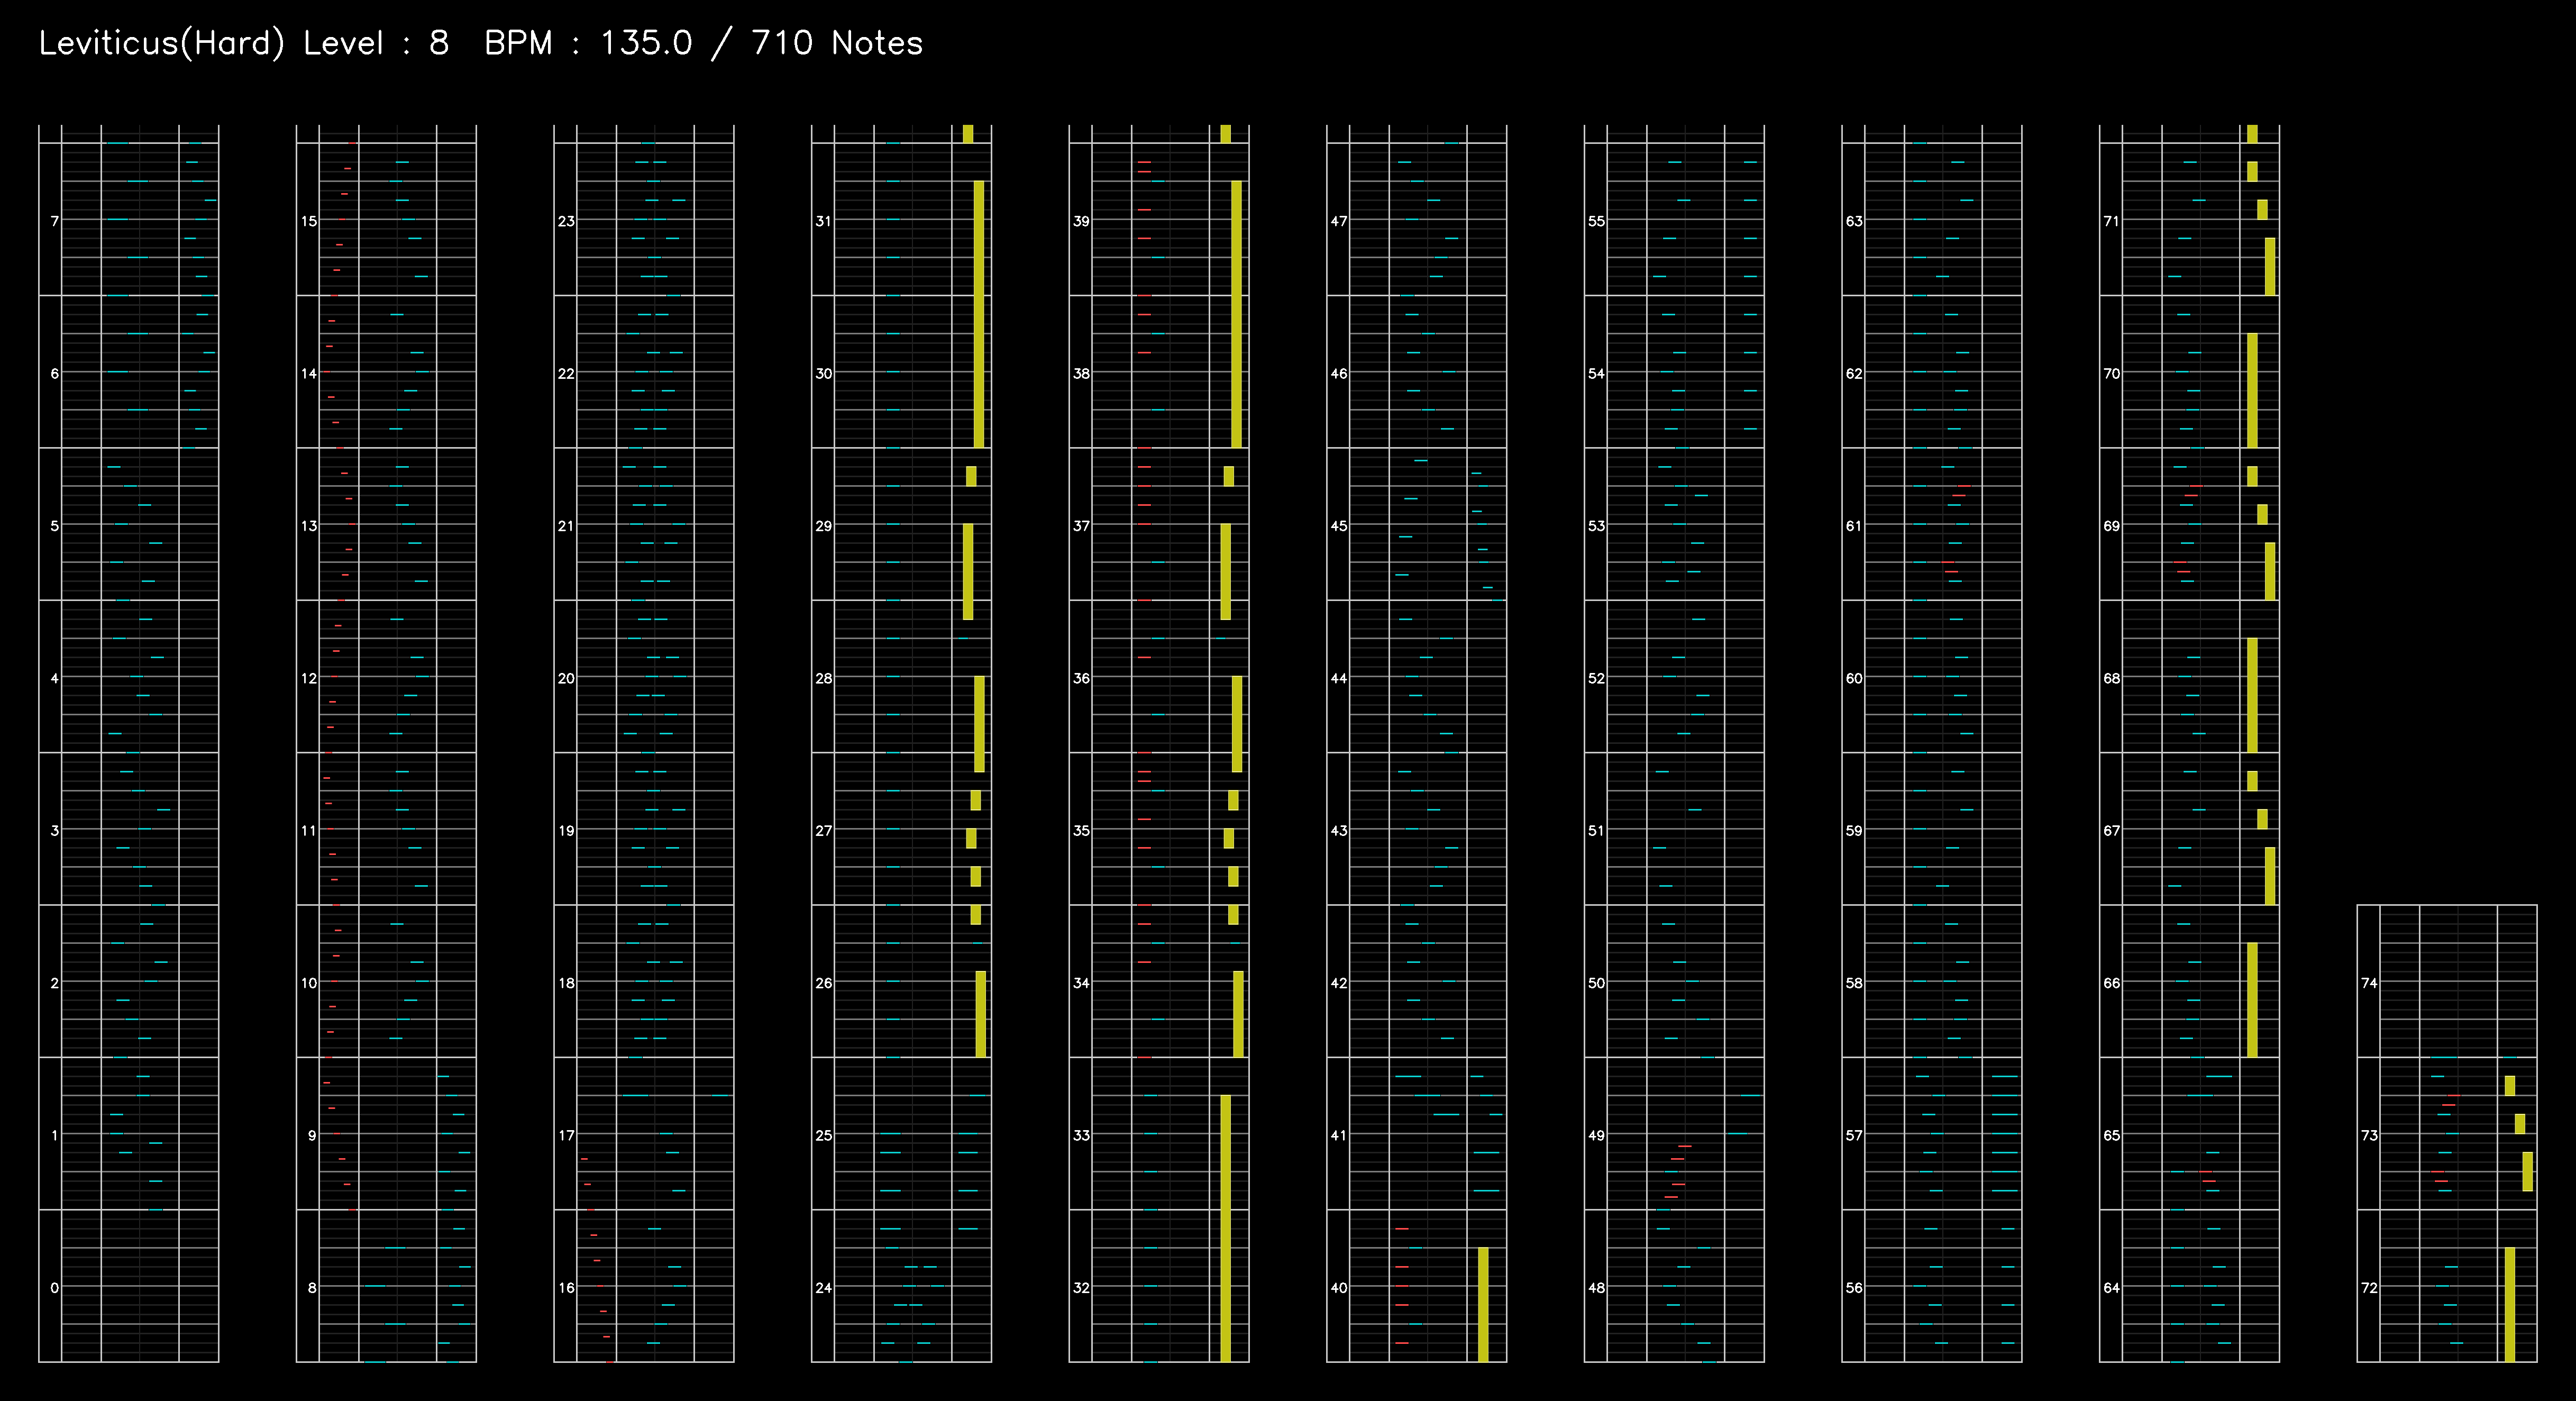Screen dimensions: 2576x1401
Task: Select the yellow long note spanning measures 30-31
Action: [x=979, y=314]
